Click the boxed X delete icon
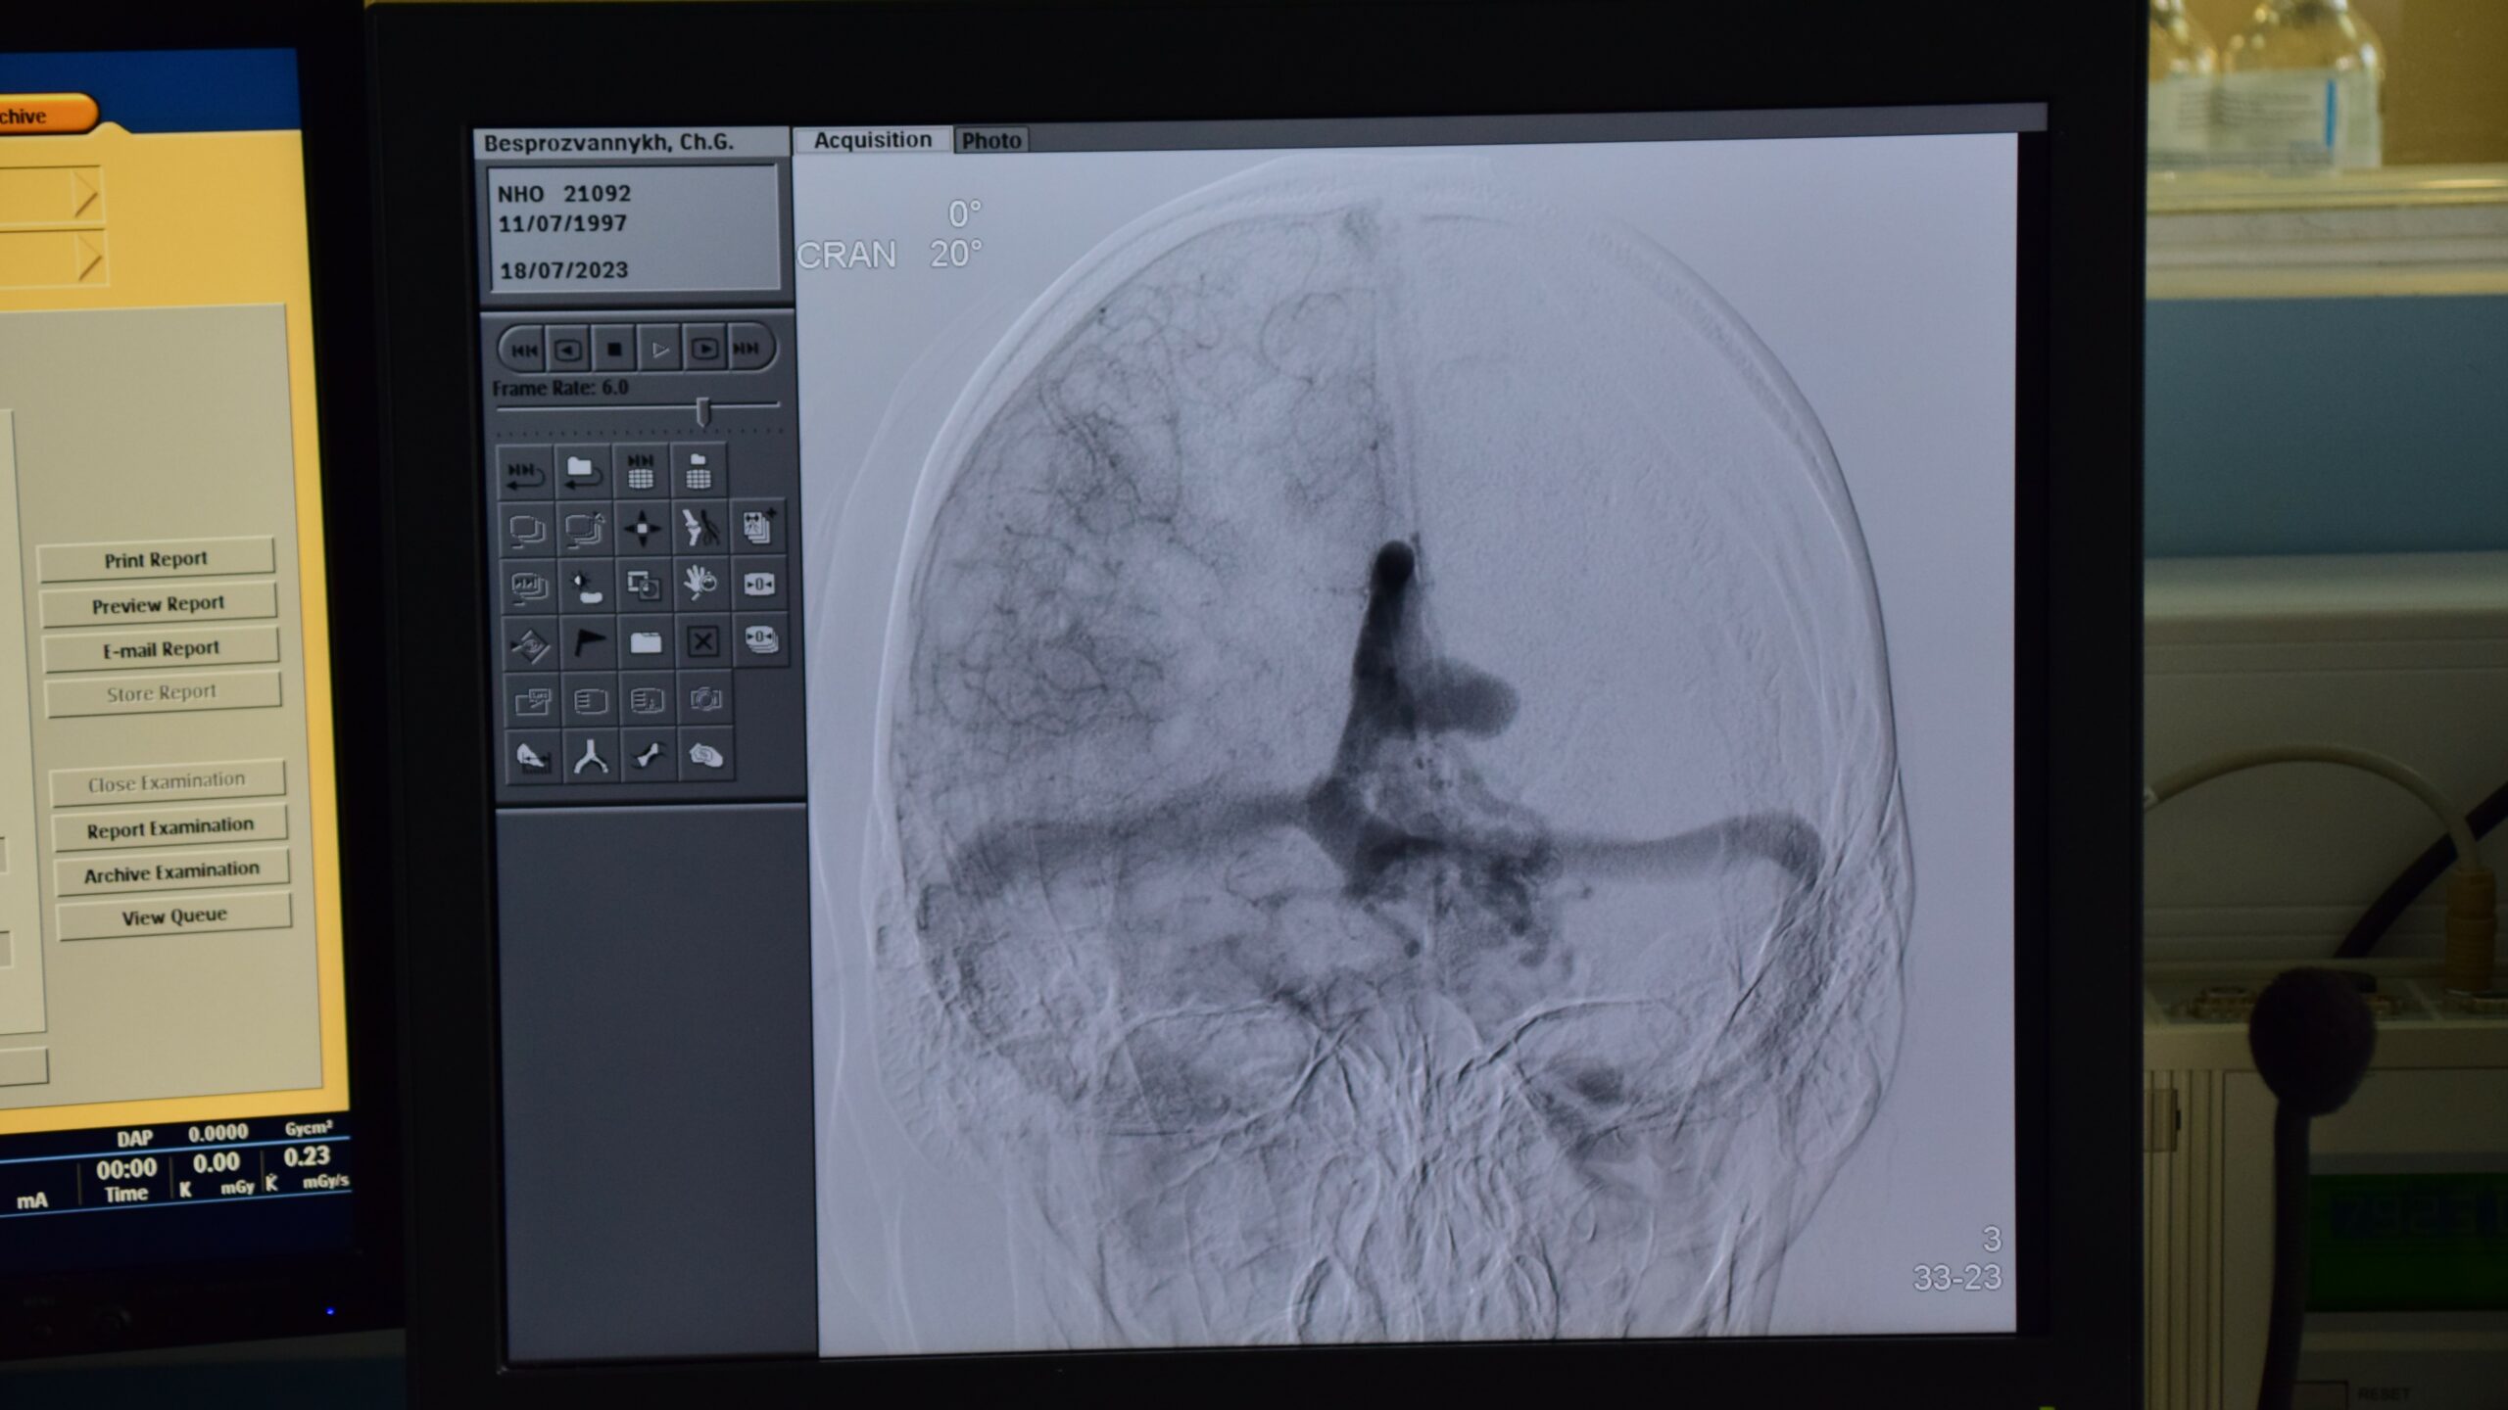 (x=702, y=641)
